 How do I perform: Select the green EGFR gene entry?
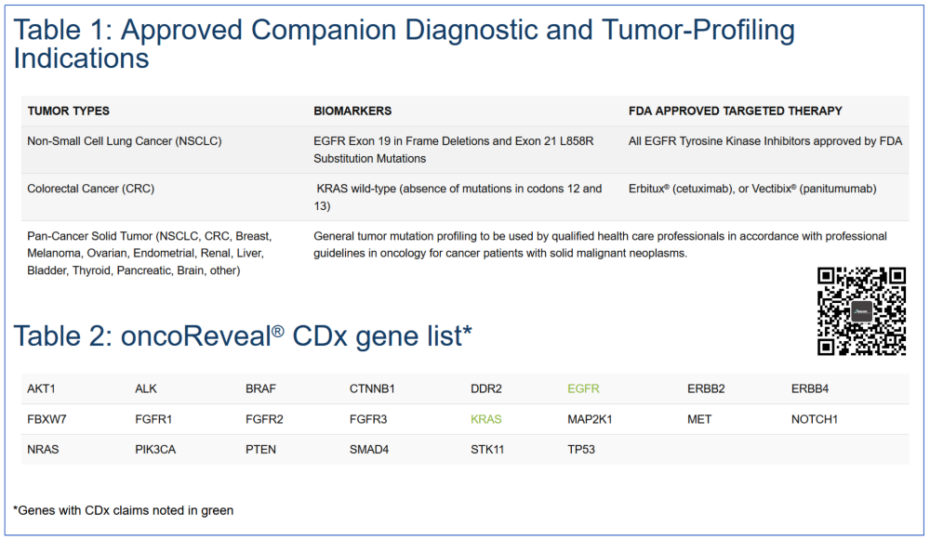click(583, 389)
